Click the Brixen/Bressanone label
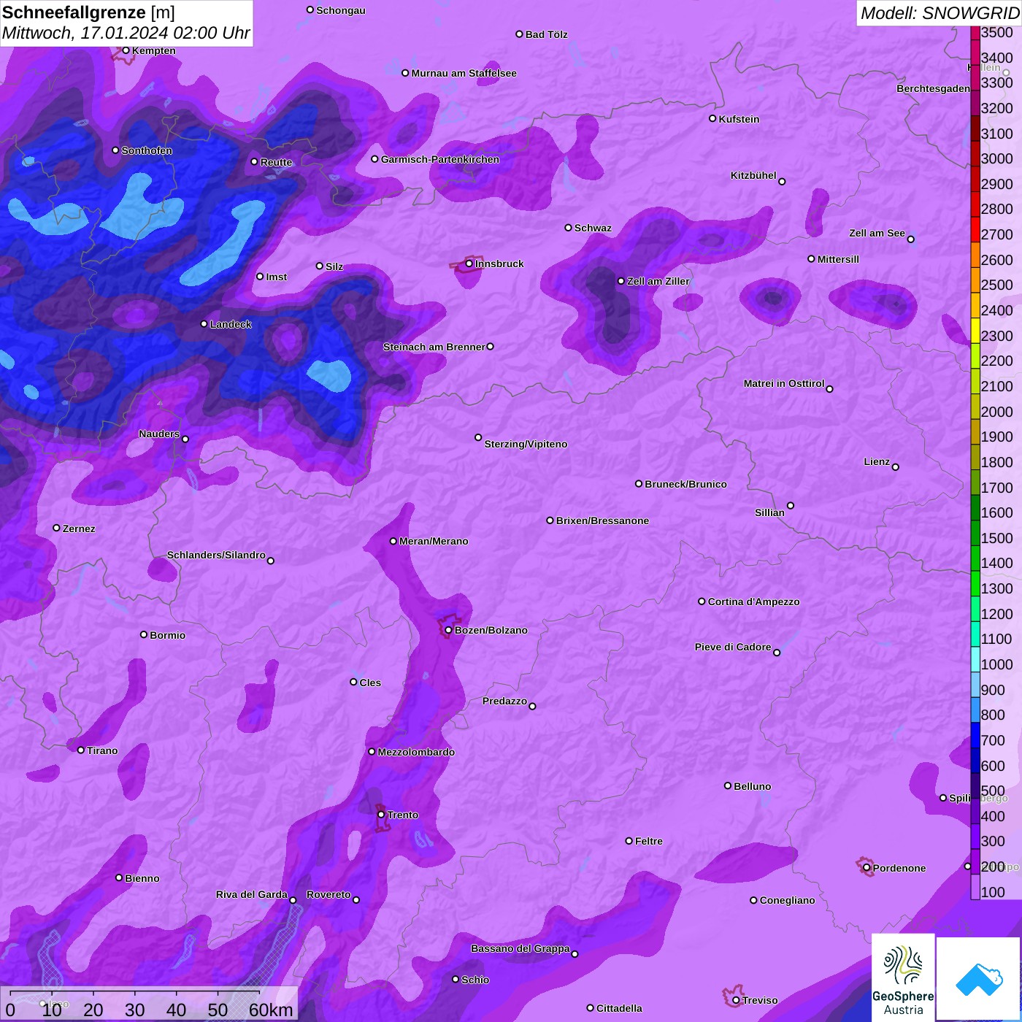This screenshot has height=1022, width=1022. coord(602,520)
